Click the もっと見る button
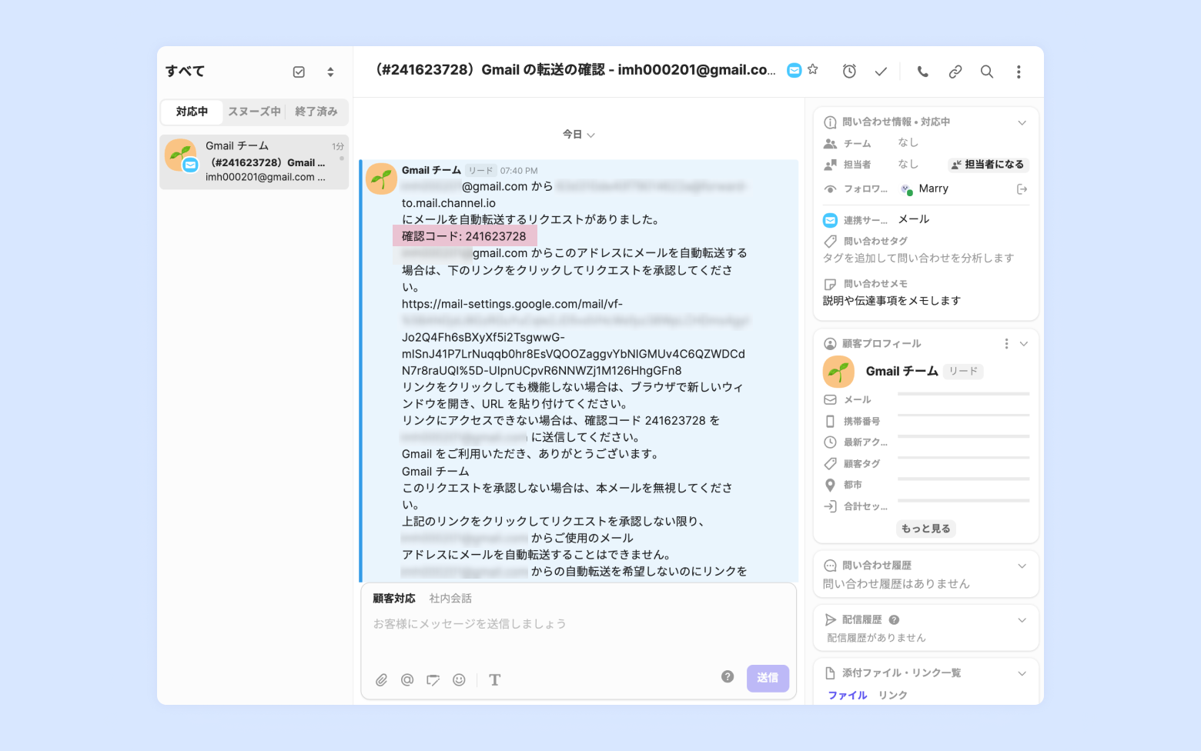Image resolution: width=1201 pixels, height=751 pixels. click(926, 529)
